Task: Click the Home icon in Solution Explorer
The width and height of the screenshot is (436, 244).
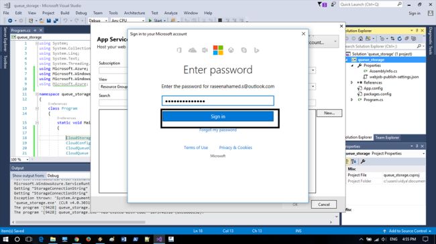Action: click(360, 39)
